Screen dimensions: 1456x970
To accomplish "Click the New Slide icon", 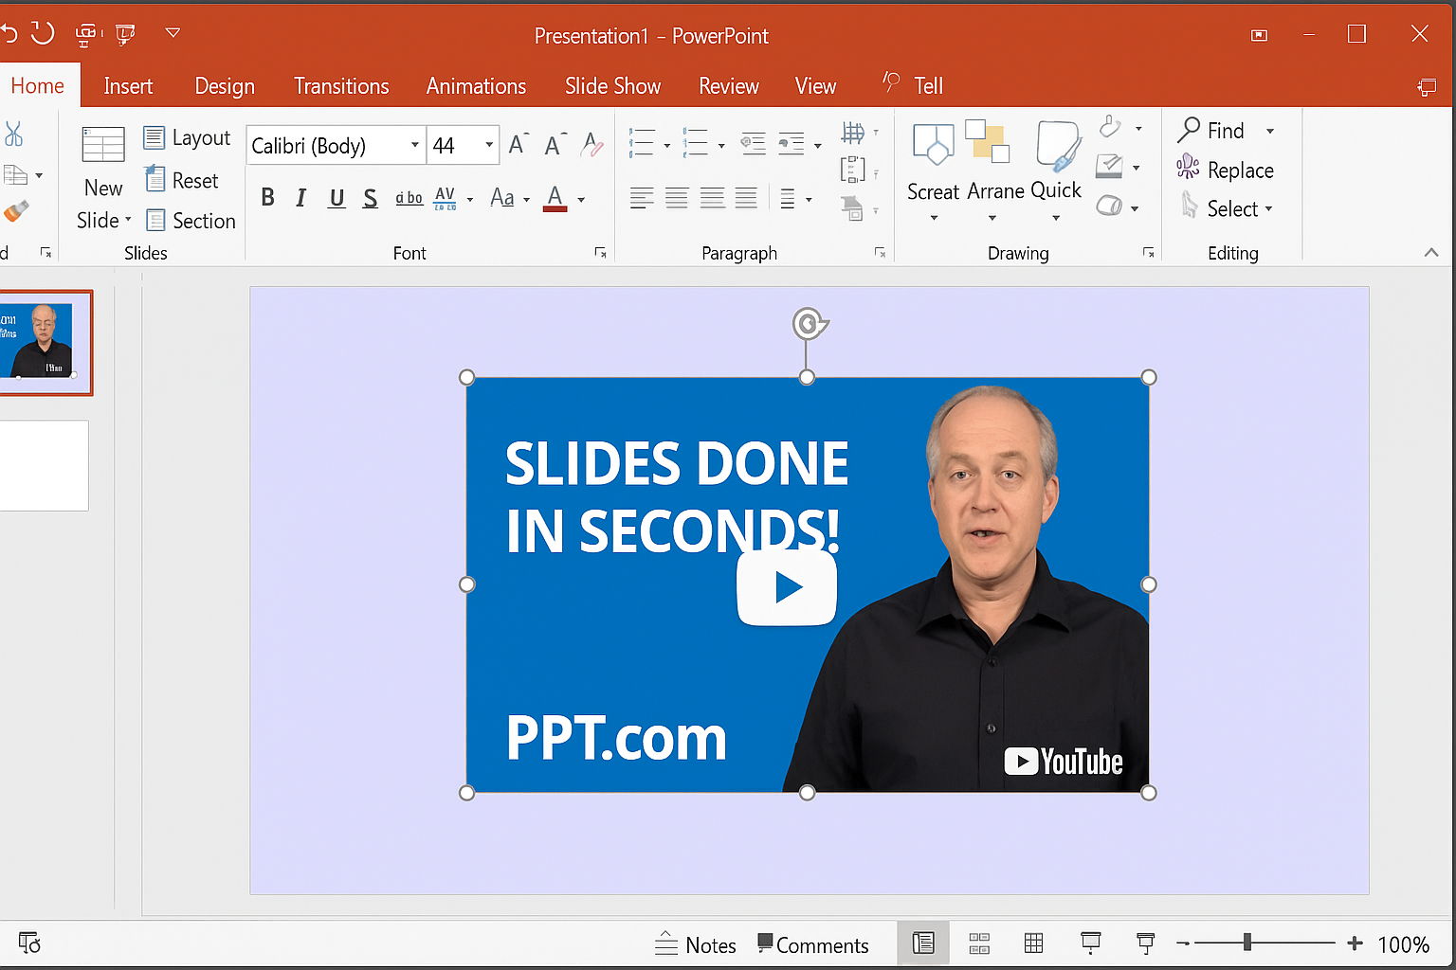I will pyautogui.click(x=103, y=145).
